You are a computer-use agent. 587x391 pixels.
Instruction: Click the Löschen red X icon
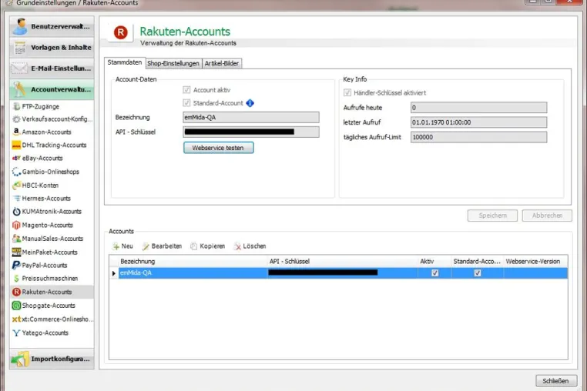point(237,246)
